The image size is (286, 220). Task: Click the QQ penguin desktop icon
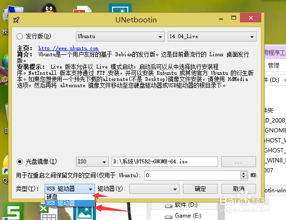(x=49, y=9)
